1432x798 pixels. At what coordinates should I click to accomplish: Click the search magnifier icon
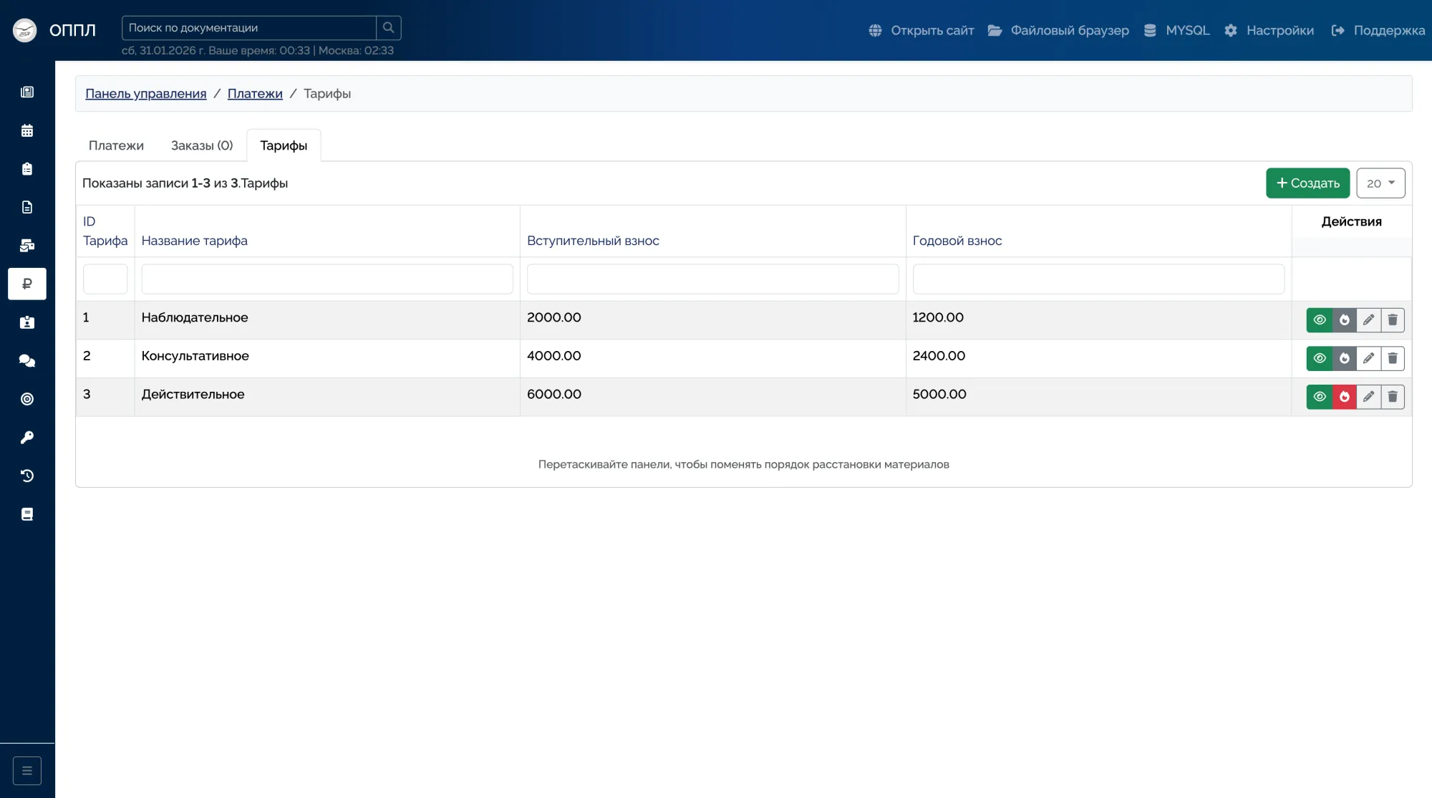click(x=388, y=28)
